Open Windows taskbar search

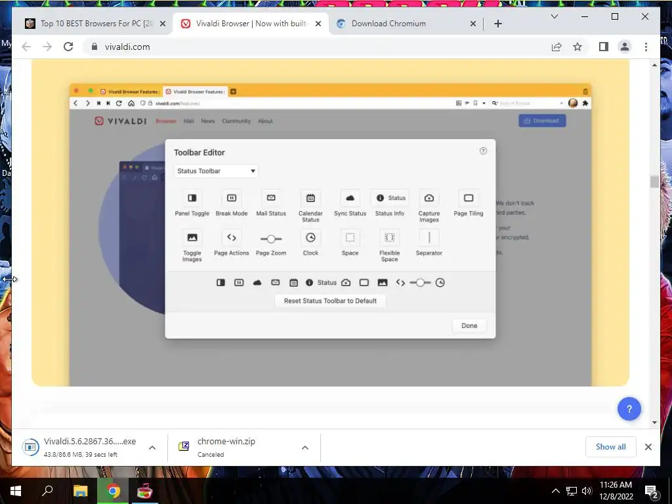pyautogui.click(x=47, y=491)
